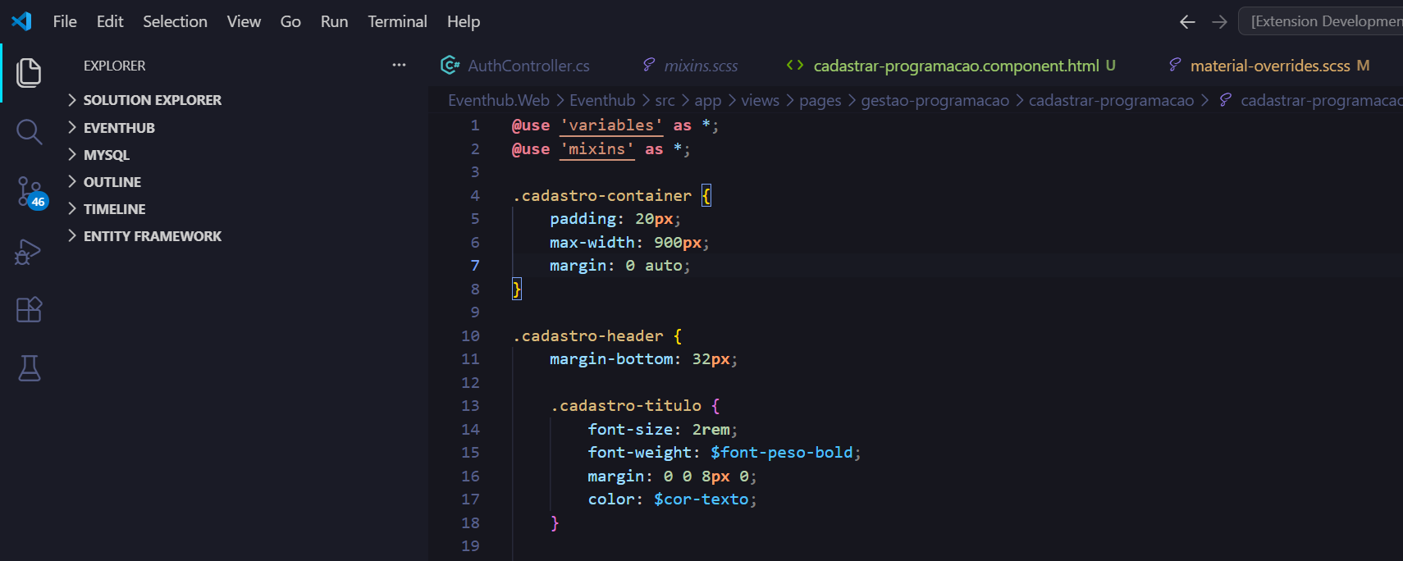Click .cadastro-header selector text

(x=588, y=336)
